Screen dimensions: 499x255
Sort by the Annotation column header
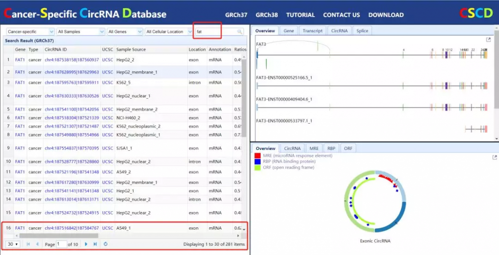(220, 50)
